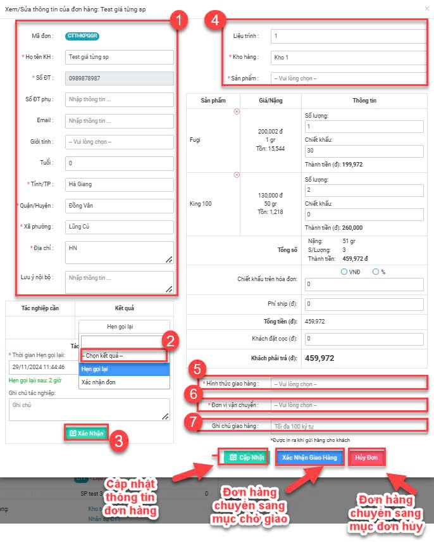The image size is (434, 547).
Task: Remove the Fugi product from order
Action: (x=237, y=111)
